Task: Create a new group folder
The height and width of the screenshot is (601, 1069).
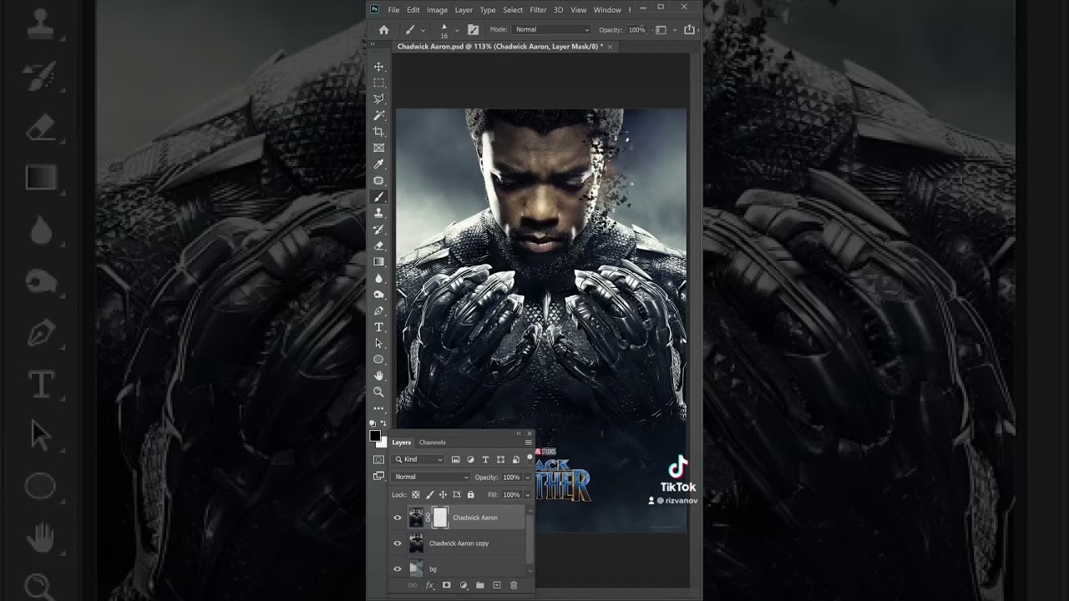Action: click(480, 585)
